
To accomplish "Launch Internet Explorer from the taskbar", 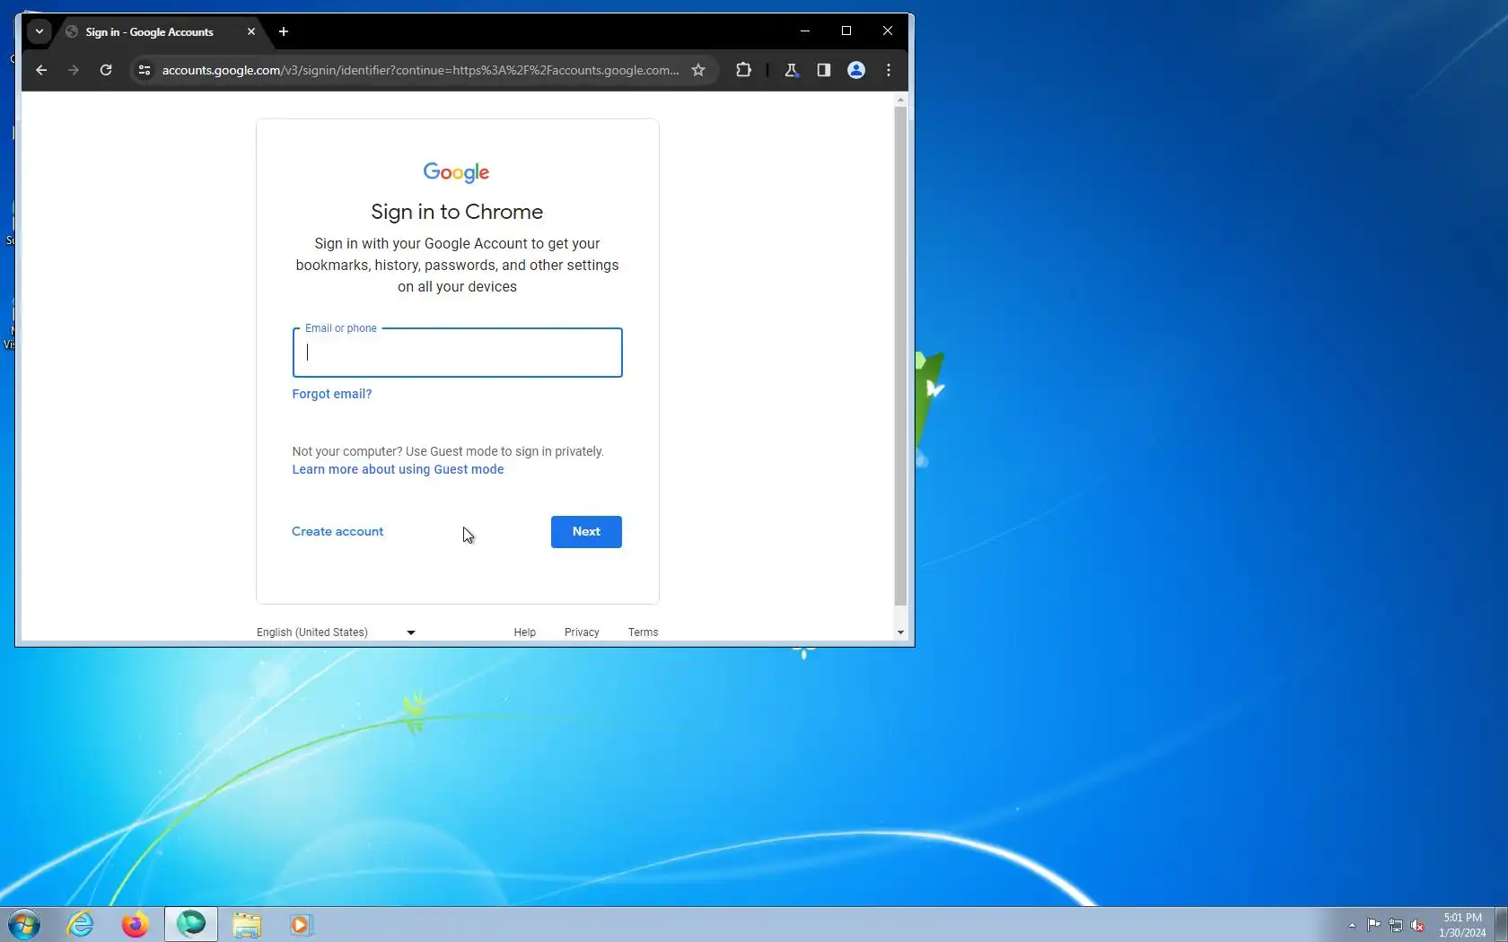I will (x=80, y=924).
